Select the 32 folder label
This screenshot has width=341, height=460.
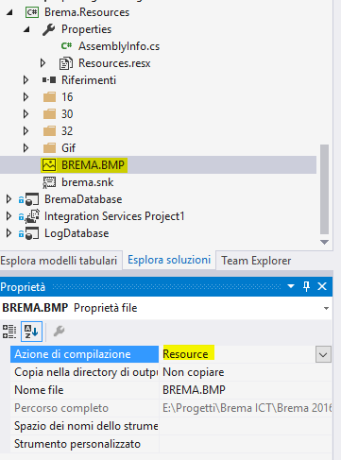pos(67,131)
